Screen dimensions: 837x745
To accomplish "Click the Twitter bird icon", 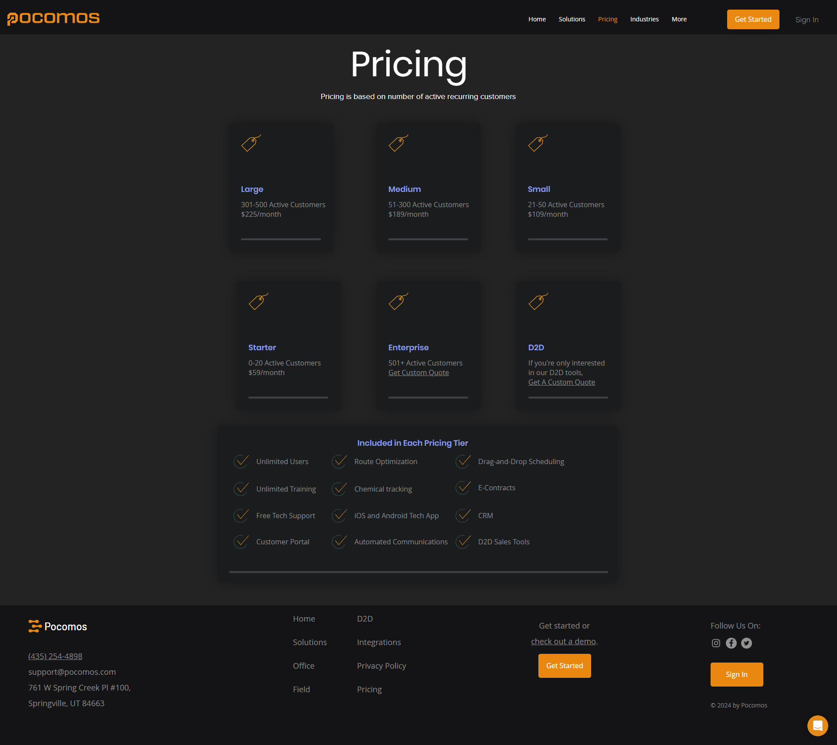I will [x=746, y=643].
